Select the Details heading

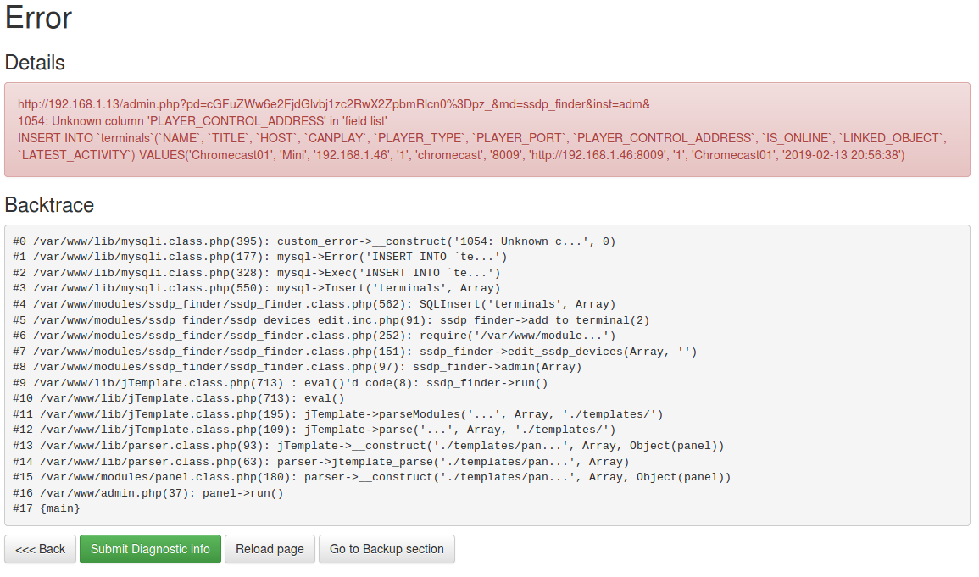click(x=35, y=63)
